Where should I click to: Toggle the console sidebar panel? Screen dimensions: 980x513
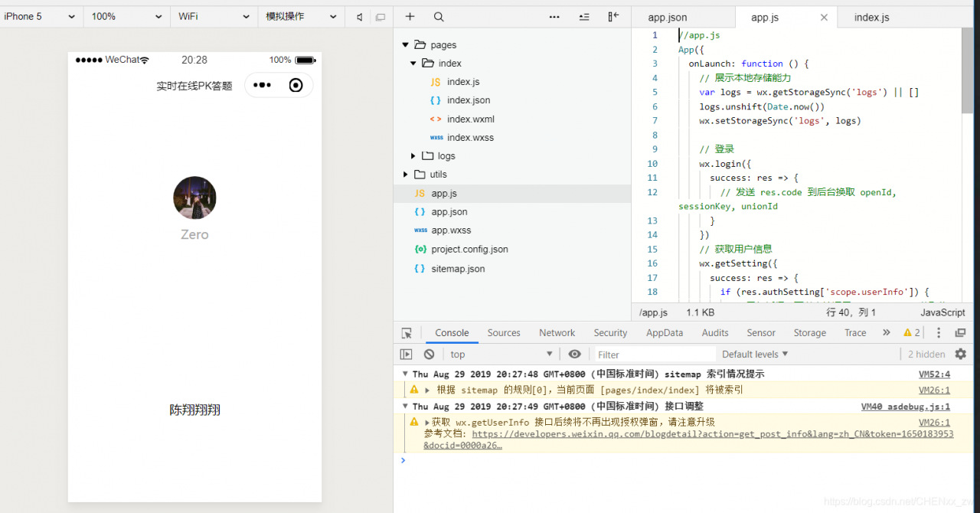coord(407,355)
